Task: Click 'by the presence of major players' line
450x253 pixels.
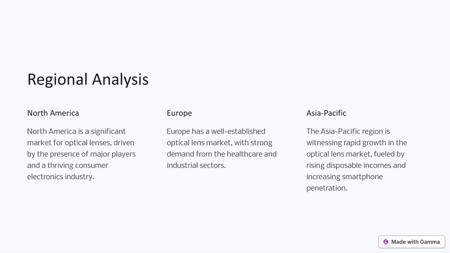Action: (x=81, y=154)
